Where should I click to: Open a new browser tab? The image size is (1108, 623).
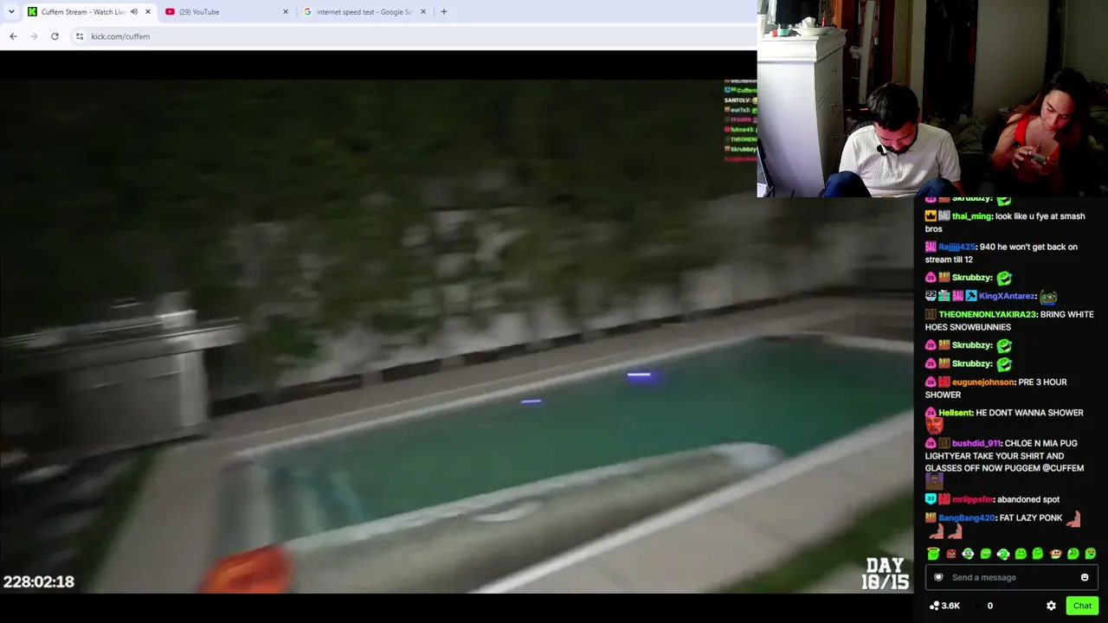[x=444, y=11]
